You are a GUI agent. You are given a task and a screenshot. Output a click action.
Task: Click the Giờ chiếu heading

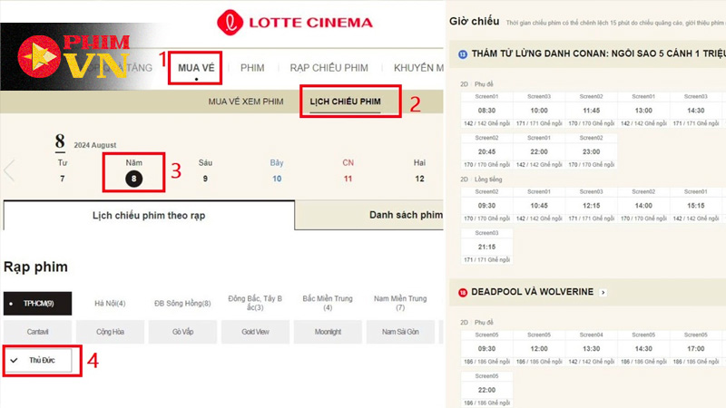pyautogui.click(x=474, y=21)
